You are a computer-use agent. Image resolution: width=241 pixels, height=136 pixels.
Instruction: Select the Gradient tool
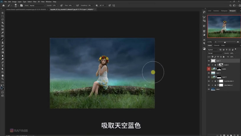tap(3, 52)
